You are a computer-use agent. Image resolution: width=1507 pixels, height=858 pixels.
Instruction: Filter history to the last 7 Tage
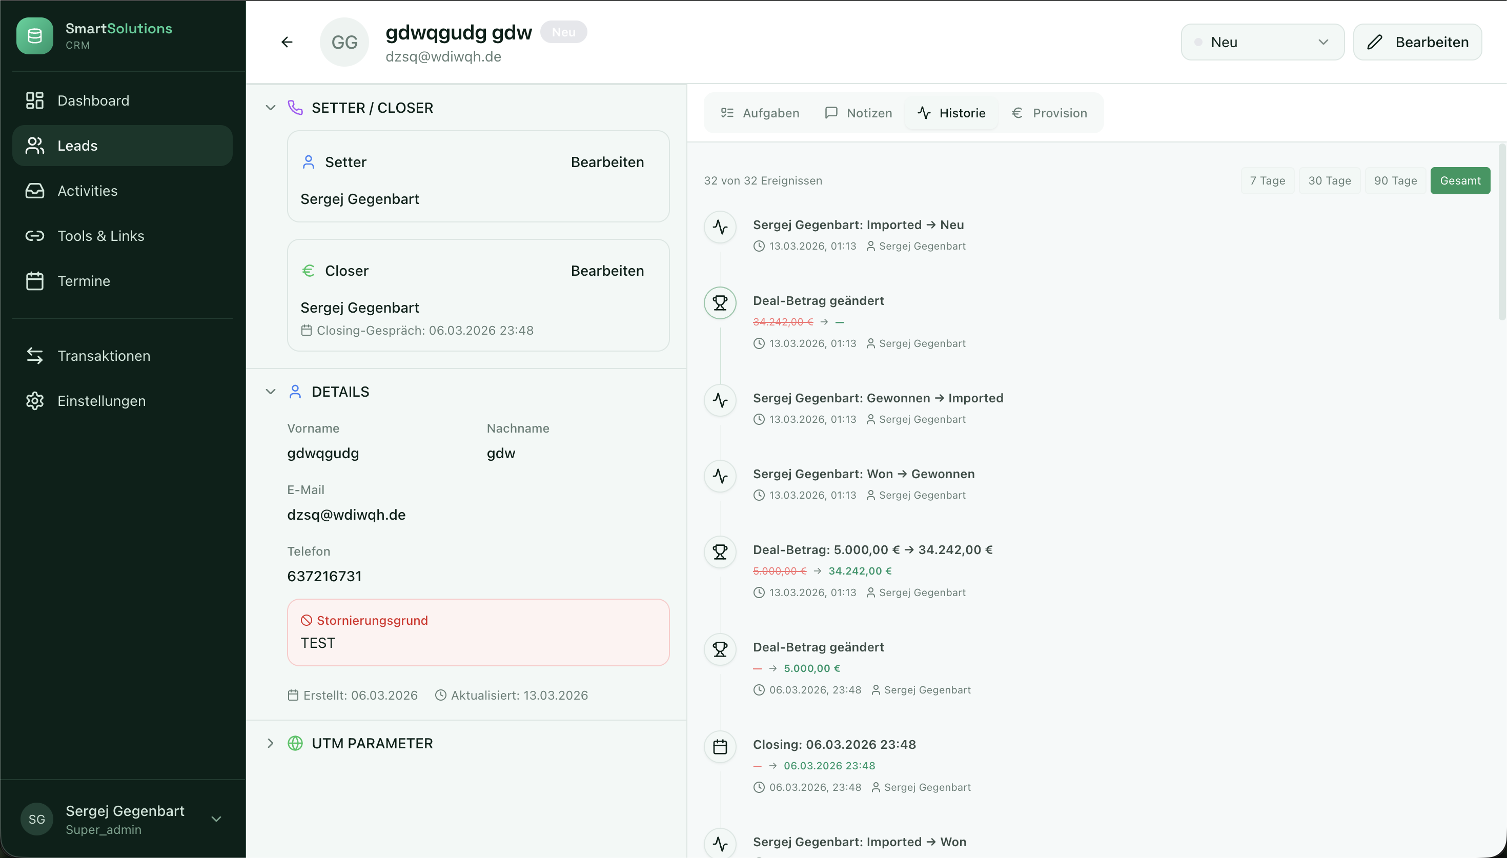(1267, 180)
